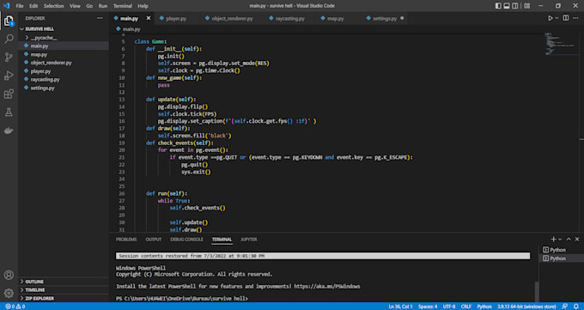Click the VS Code logo in title bar
584x310 pixels.
click(7, 6)
